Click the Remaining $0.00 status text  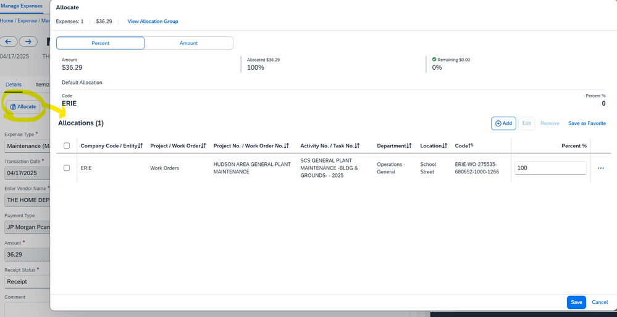pos(454,60)
